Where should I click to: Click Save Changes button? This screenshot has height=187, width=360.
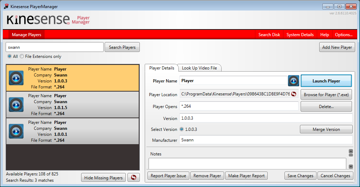[300, 176]
